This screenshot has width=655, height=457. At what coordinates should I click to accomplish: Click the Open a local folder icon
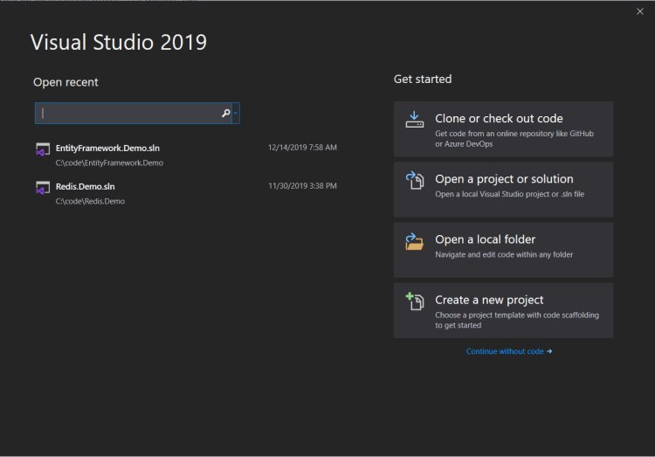(414, 241)
